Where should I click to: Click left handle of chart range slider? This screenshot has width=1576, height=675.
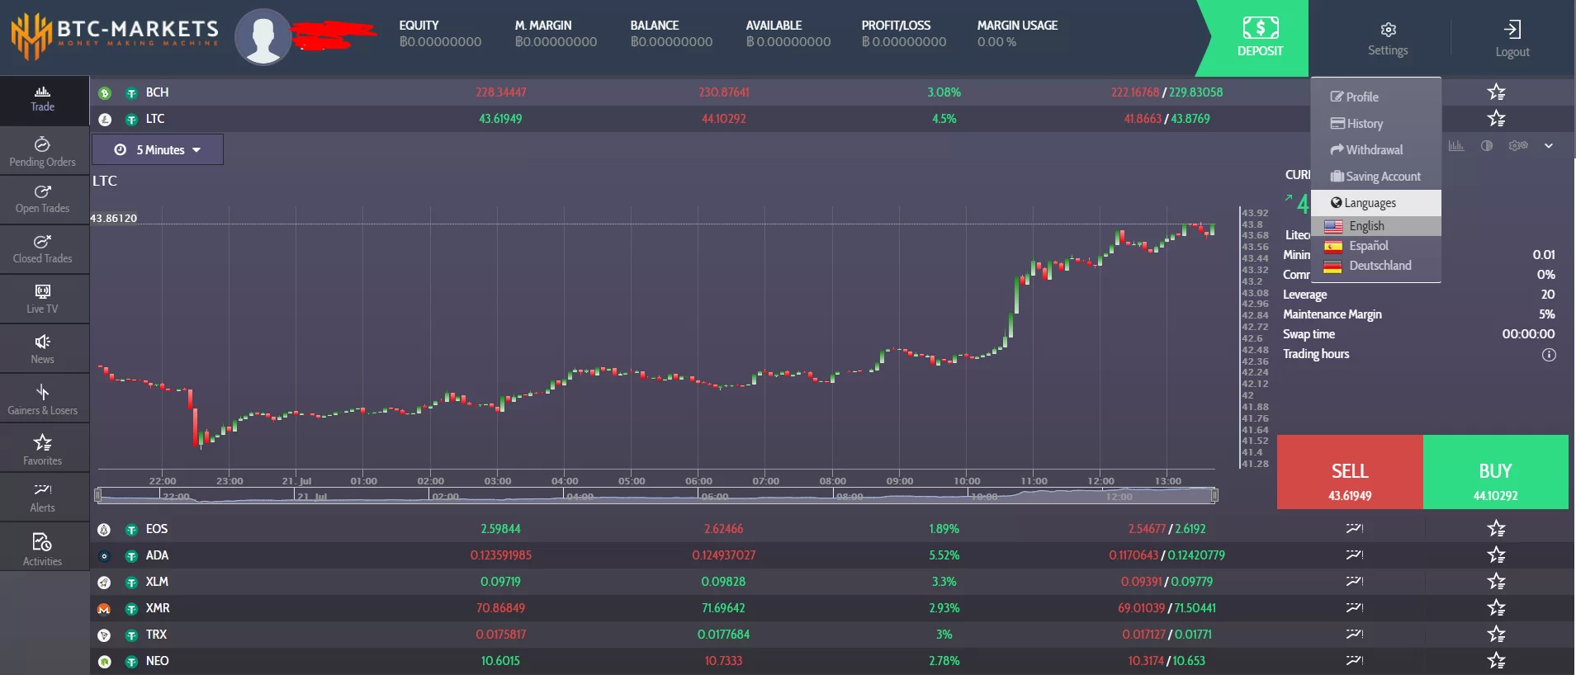98,495
